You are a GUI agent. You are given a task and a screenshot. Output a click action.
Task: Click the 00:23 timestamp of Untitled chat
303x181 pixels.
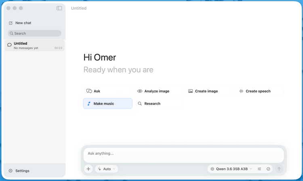pyautogui.click(x=58, y=48)
